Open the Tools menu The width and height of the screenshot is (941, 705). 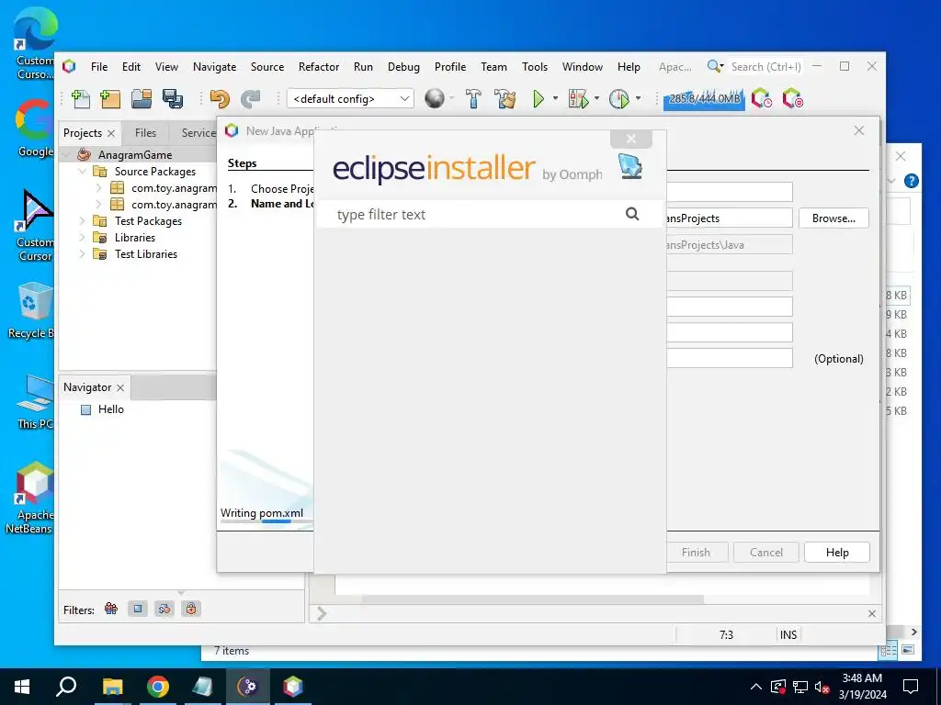(x=535, y=66)
